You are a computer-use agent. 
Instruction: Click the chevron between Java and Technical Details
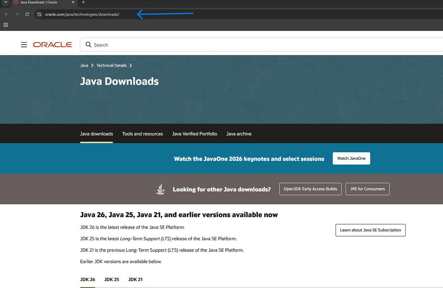coord(92,66)
